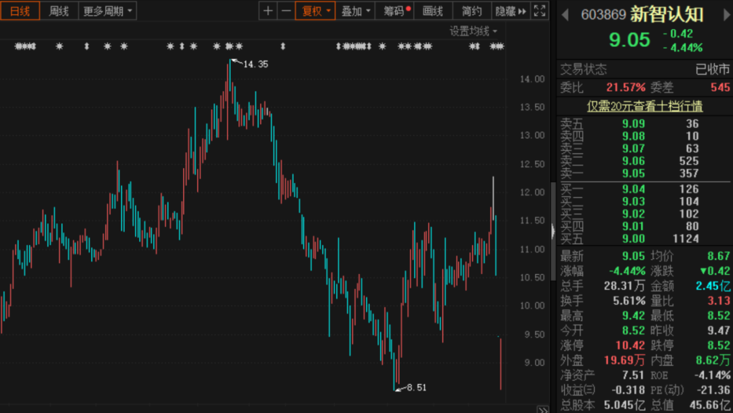Click stock code 603869

(x=603, y=15)
